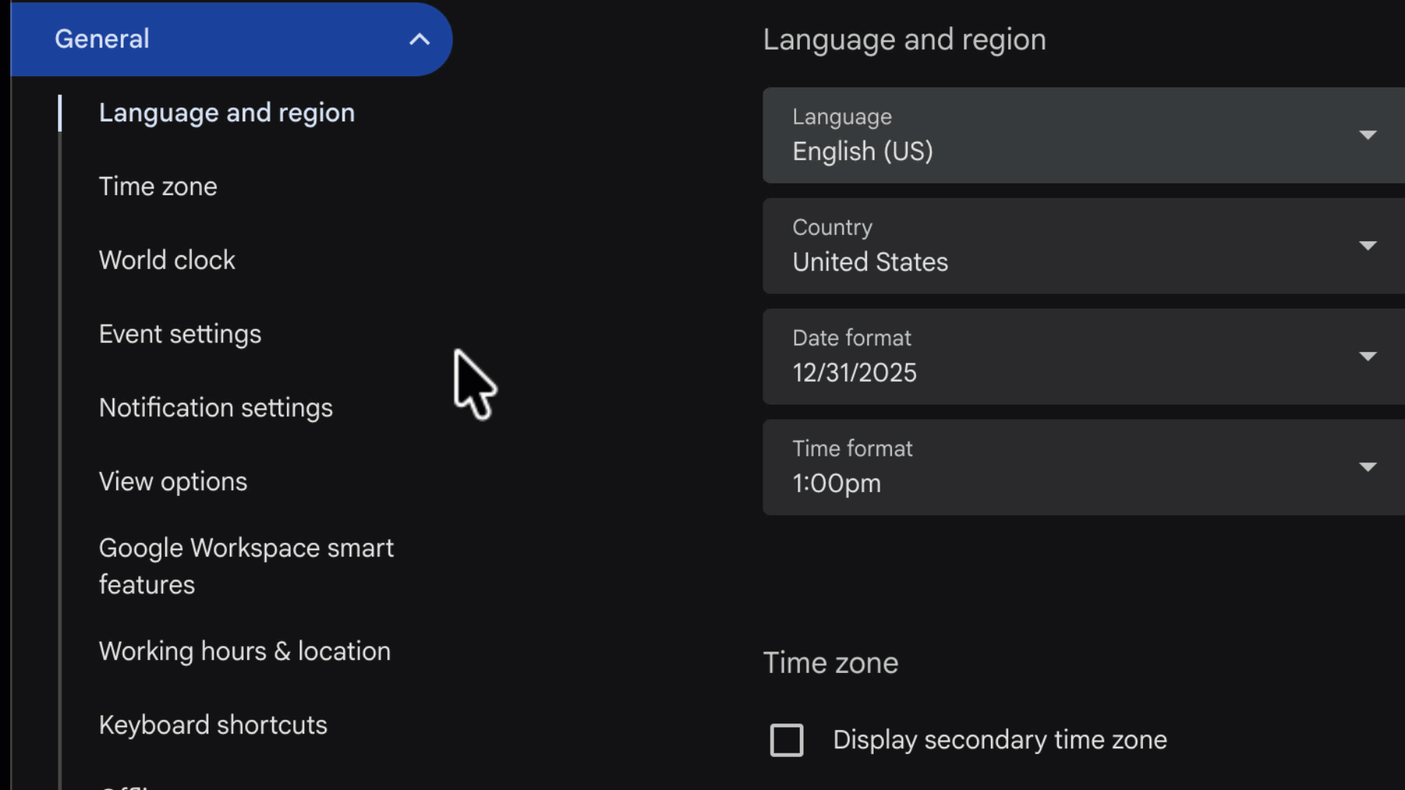Collapse the General section chevron

pyautogui.click(x=419, y=39)
